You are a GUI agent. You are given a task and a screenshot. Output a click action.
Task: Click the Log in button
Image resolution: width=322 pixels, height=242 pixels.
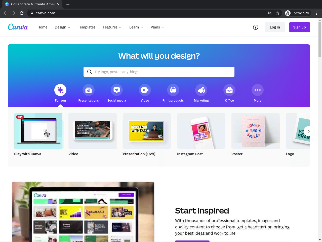coord(275,27)
